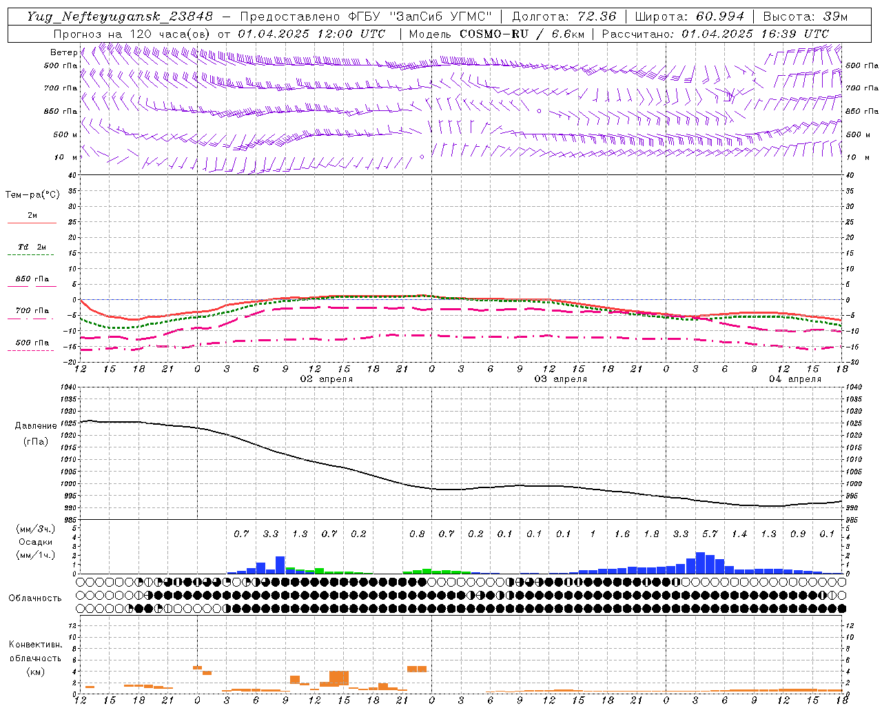Image resolution: width=882 pixels, height=706 pixels.
Task: Select the provider text ЗапСиб УГМС
Action: (x=440, y=17)
